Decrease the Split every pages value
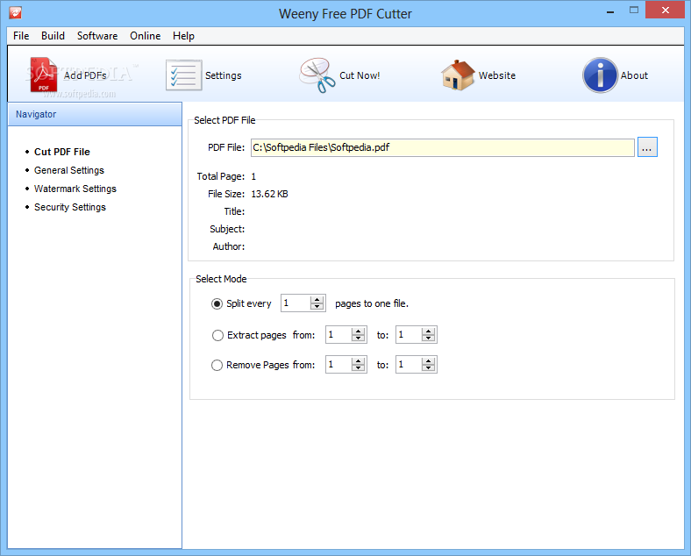Screen dimensions: 691x556 pyautogui.click(x=317, y=307)
